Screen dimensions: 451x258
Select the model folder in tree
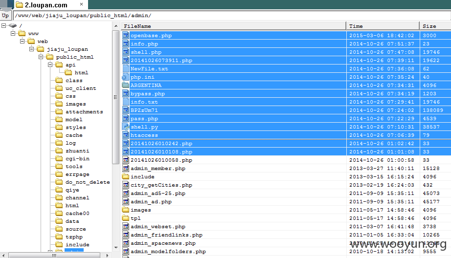click(x=74, y=120)
